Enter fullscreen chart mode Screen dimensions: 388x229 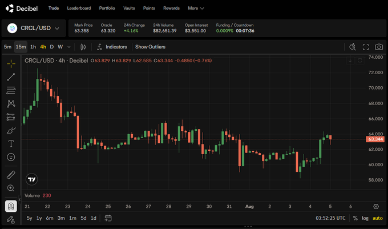(x=366, y=47)
